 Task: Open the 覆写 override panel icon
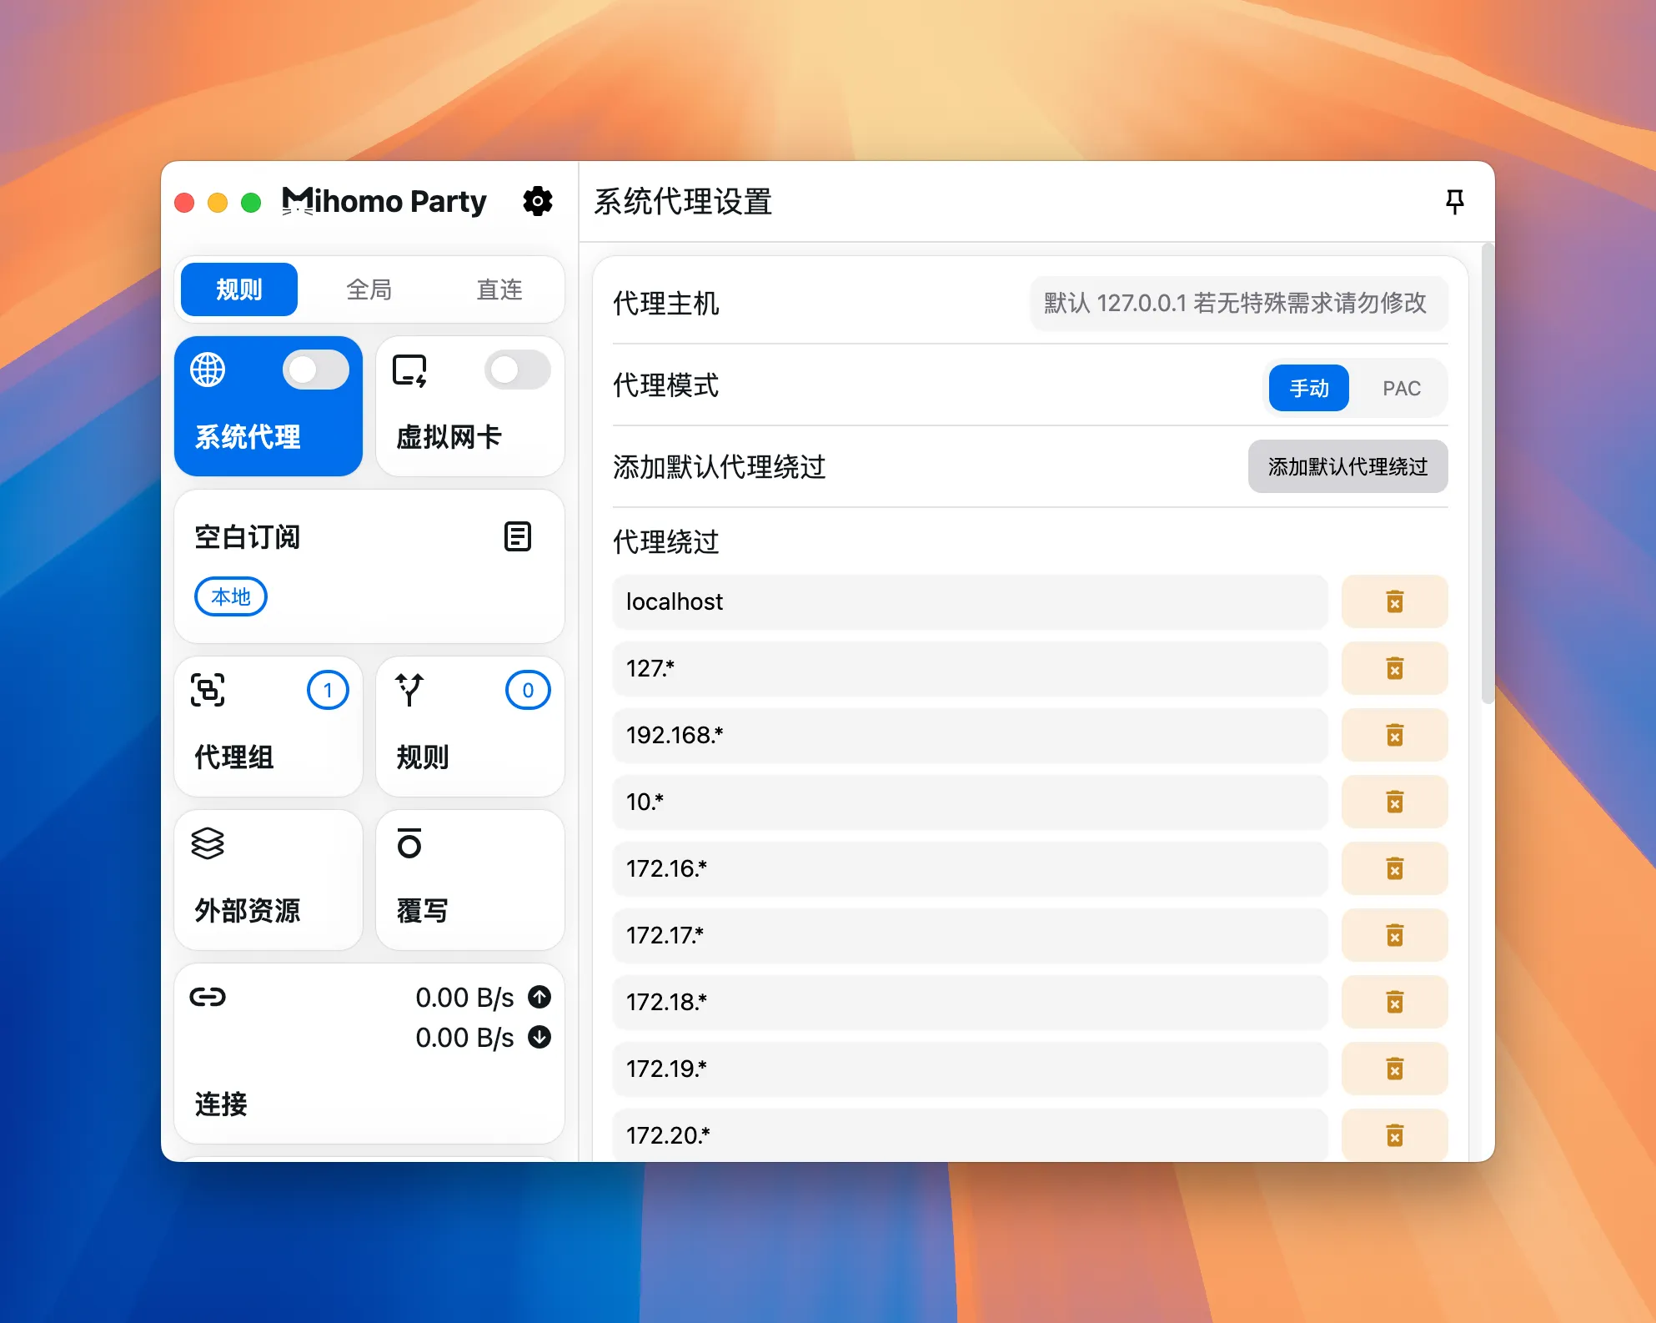(409, 844)
